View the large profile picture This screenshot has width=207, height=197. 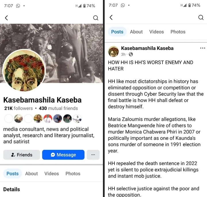(x=24, y=71)
